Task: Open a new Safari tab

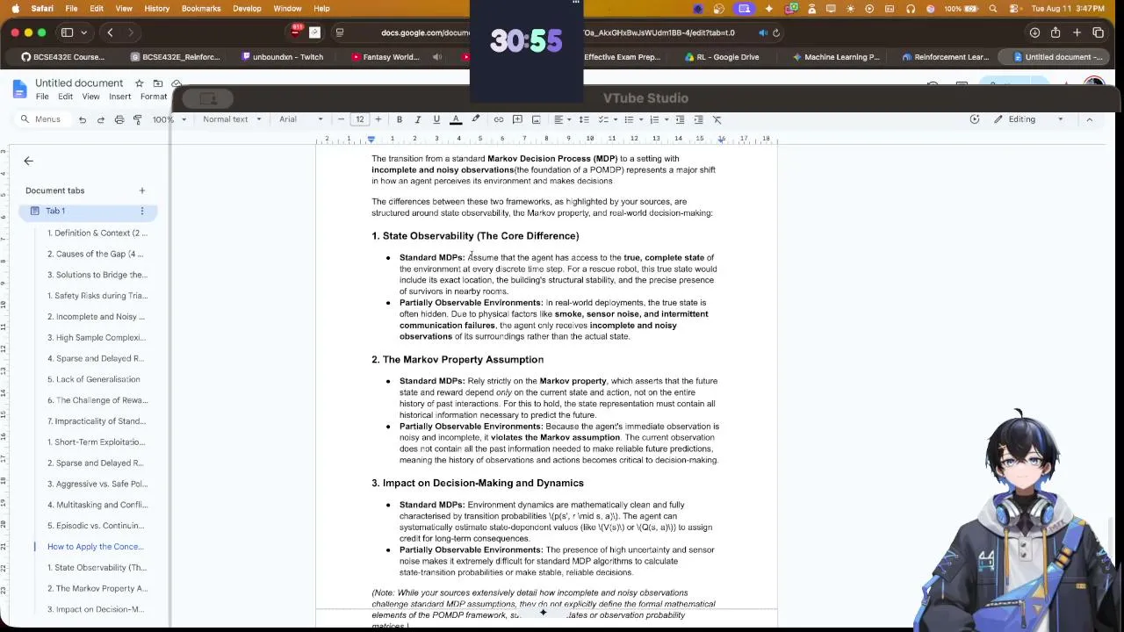Action: point(1077,32)
